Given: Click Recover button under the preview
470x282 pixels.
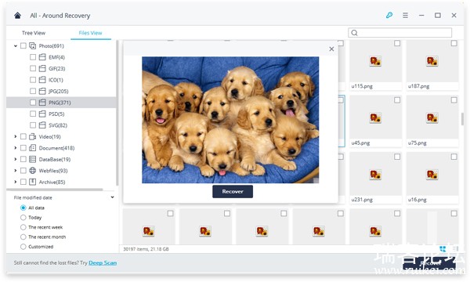Looking at the screenshot, I should coord(233,191).
